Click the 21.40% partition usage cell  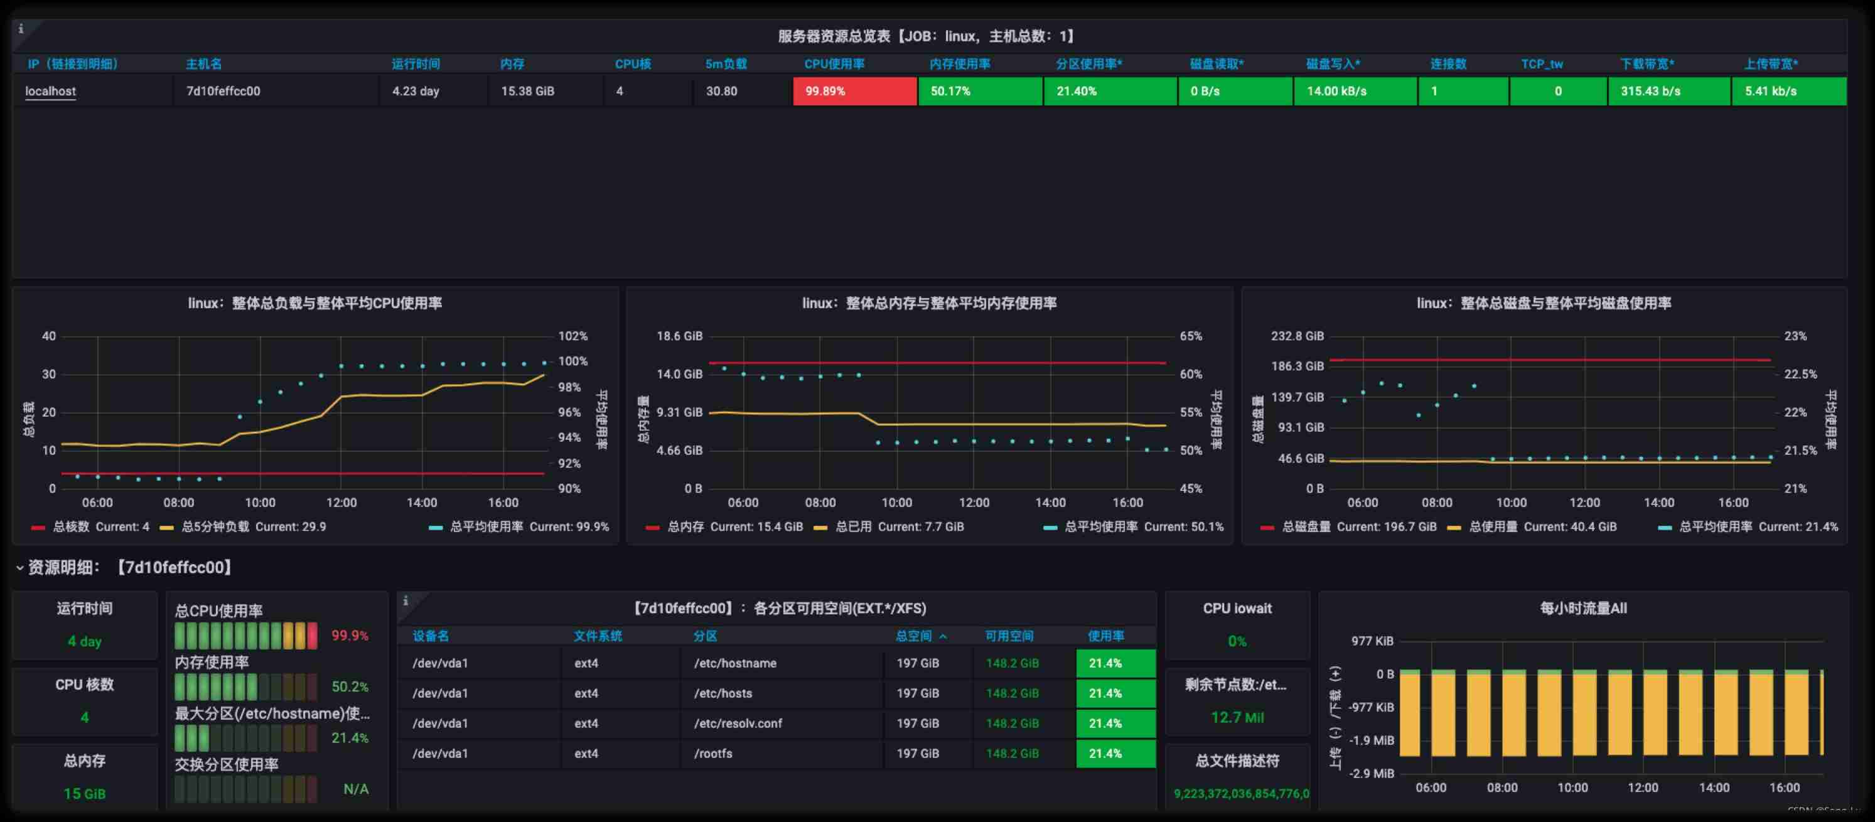1110,92
